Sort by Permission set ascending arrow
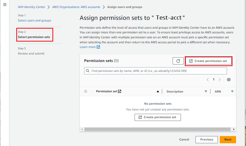This screenshot has height=146, width=246. [158, 91]
